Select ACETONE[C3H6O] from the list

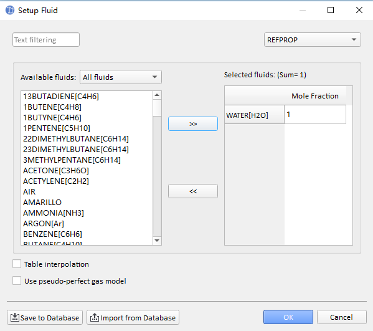coord(56,171)
